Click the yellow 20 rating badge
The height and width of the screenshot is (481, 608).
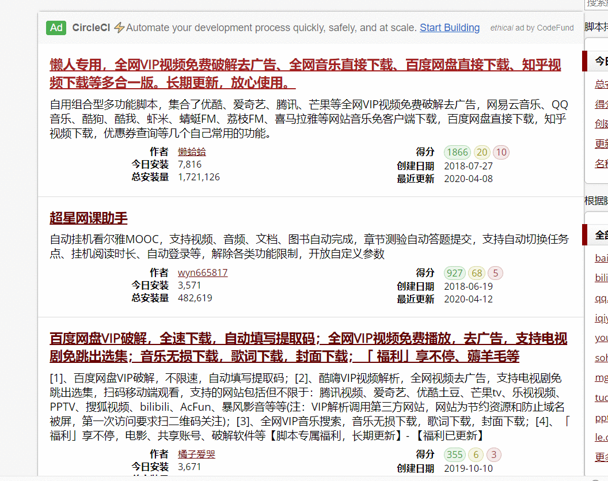(x=482, y=152)
